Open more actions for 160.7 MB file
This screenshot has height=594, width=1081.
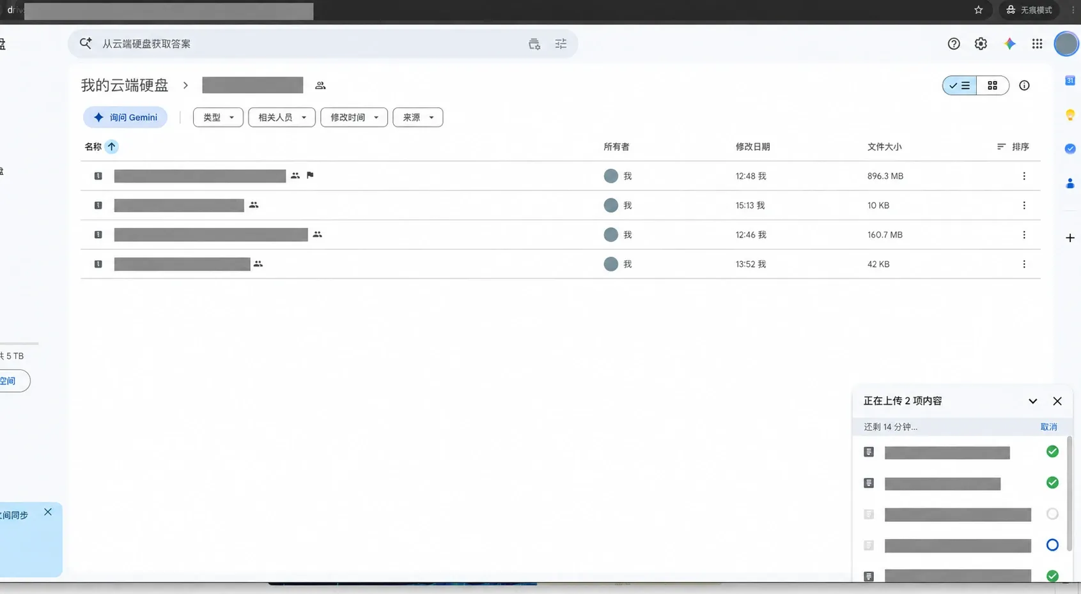(x=1023, y=234)
